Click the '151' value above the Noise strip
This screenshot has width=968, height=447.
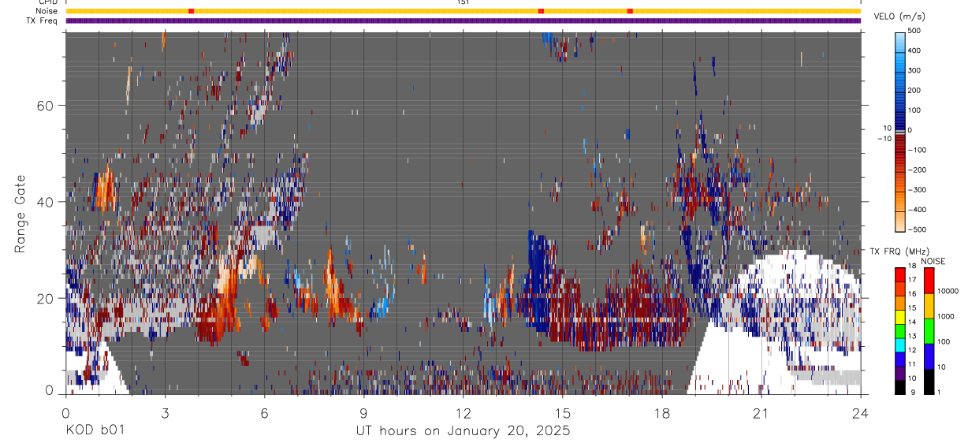pyautogui.click(x=464, y=2)
